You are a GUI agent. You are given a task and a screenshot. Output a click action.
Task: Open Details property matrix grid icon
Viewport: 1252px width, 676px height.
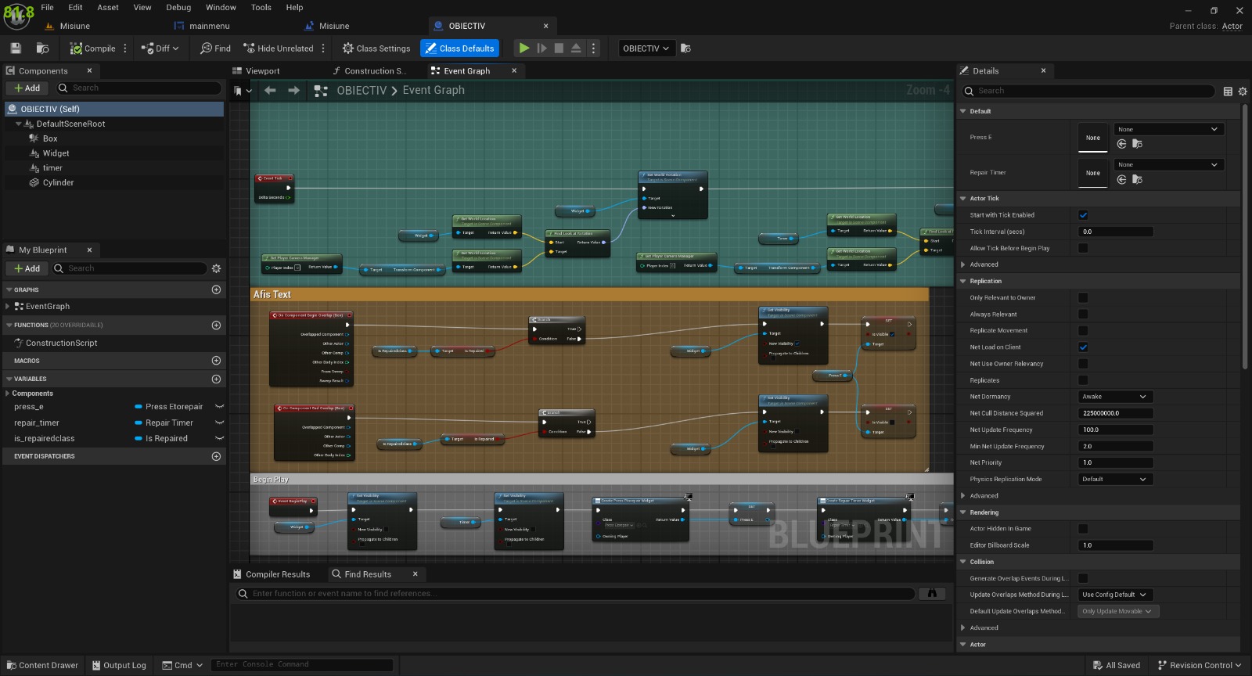tap(1228, 92)
